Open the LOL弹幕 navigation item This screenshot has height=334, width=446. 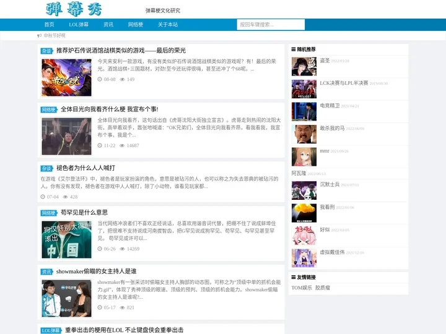click(x=79, y=25)
